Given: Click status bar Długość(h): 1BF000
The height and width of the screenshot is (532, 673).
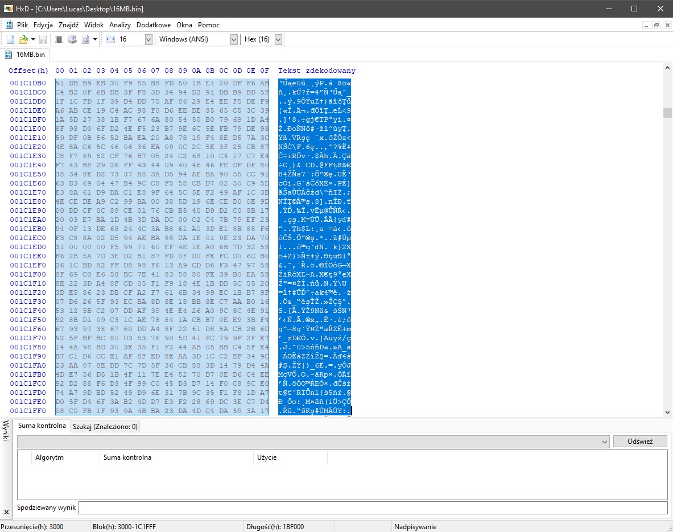Looking at the screenshot, I should [275, 527].
